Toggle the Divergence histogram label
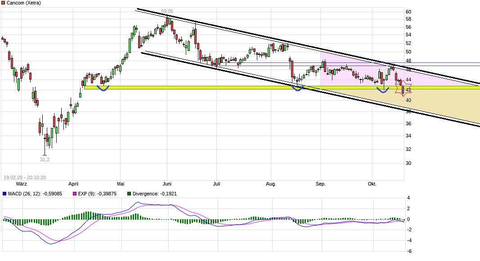This screenshot has height=261, width=480. coord(154,193)
